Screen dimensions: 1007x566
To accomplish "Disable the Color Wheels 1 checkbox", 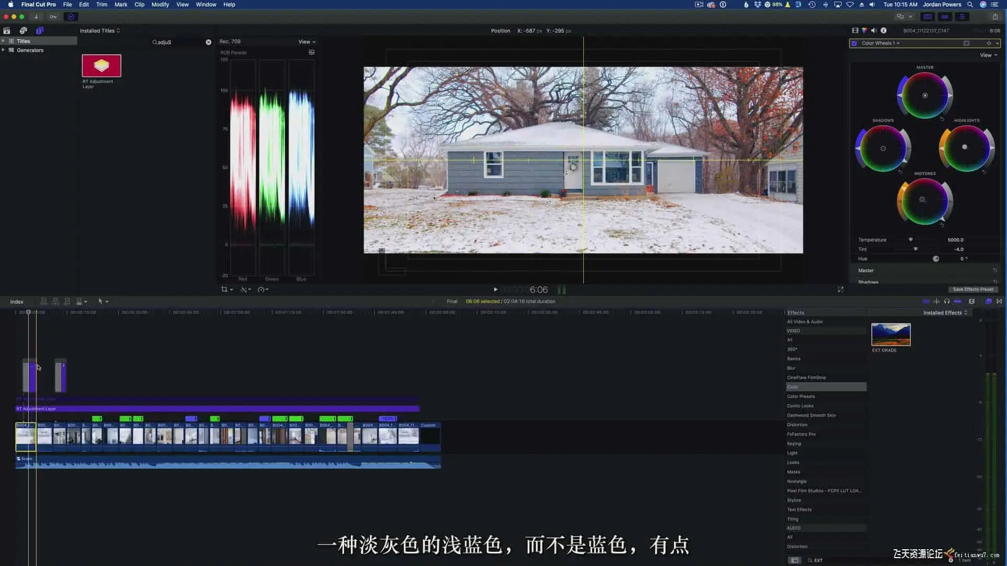I will (854, 43).
